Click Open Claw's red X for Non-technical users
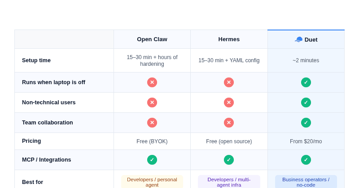This screenshot has width=359, height=188. tap(152, 103)
